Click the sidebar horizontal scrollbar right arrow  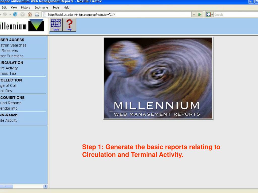pos(45,186)
